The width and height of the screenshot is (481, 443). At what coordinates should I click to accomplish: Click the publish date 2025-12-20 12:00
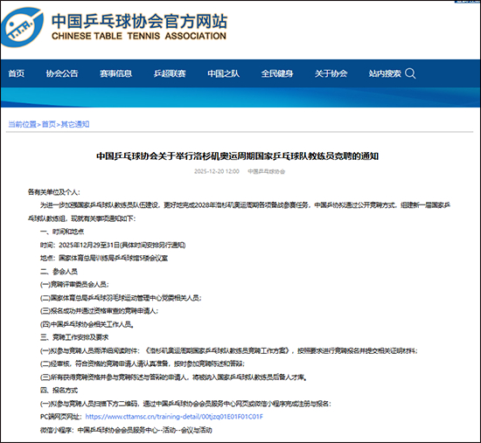tap(217, 171)
